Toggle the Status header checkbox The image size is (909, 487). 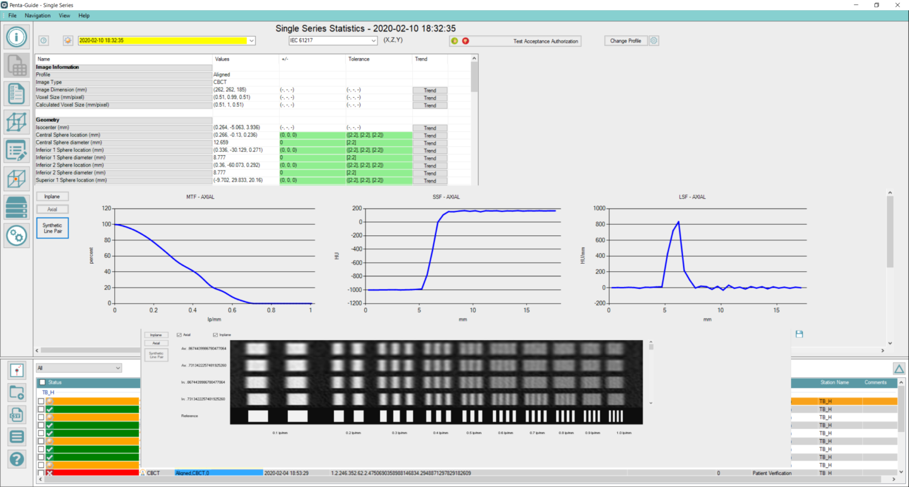[42, 382]
